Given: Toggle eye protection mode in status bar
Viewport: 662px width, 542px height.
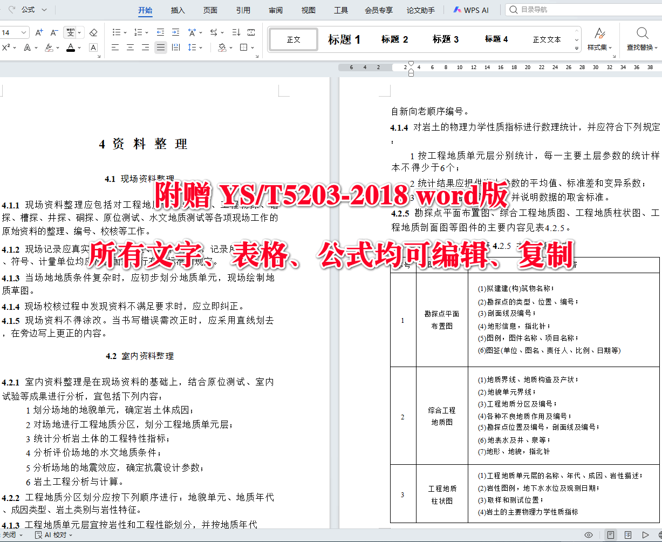Looking at the screenshot, I should point(589,535).
